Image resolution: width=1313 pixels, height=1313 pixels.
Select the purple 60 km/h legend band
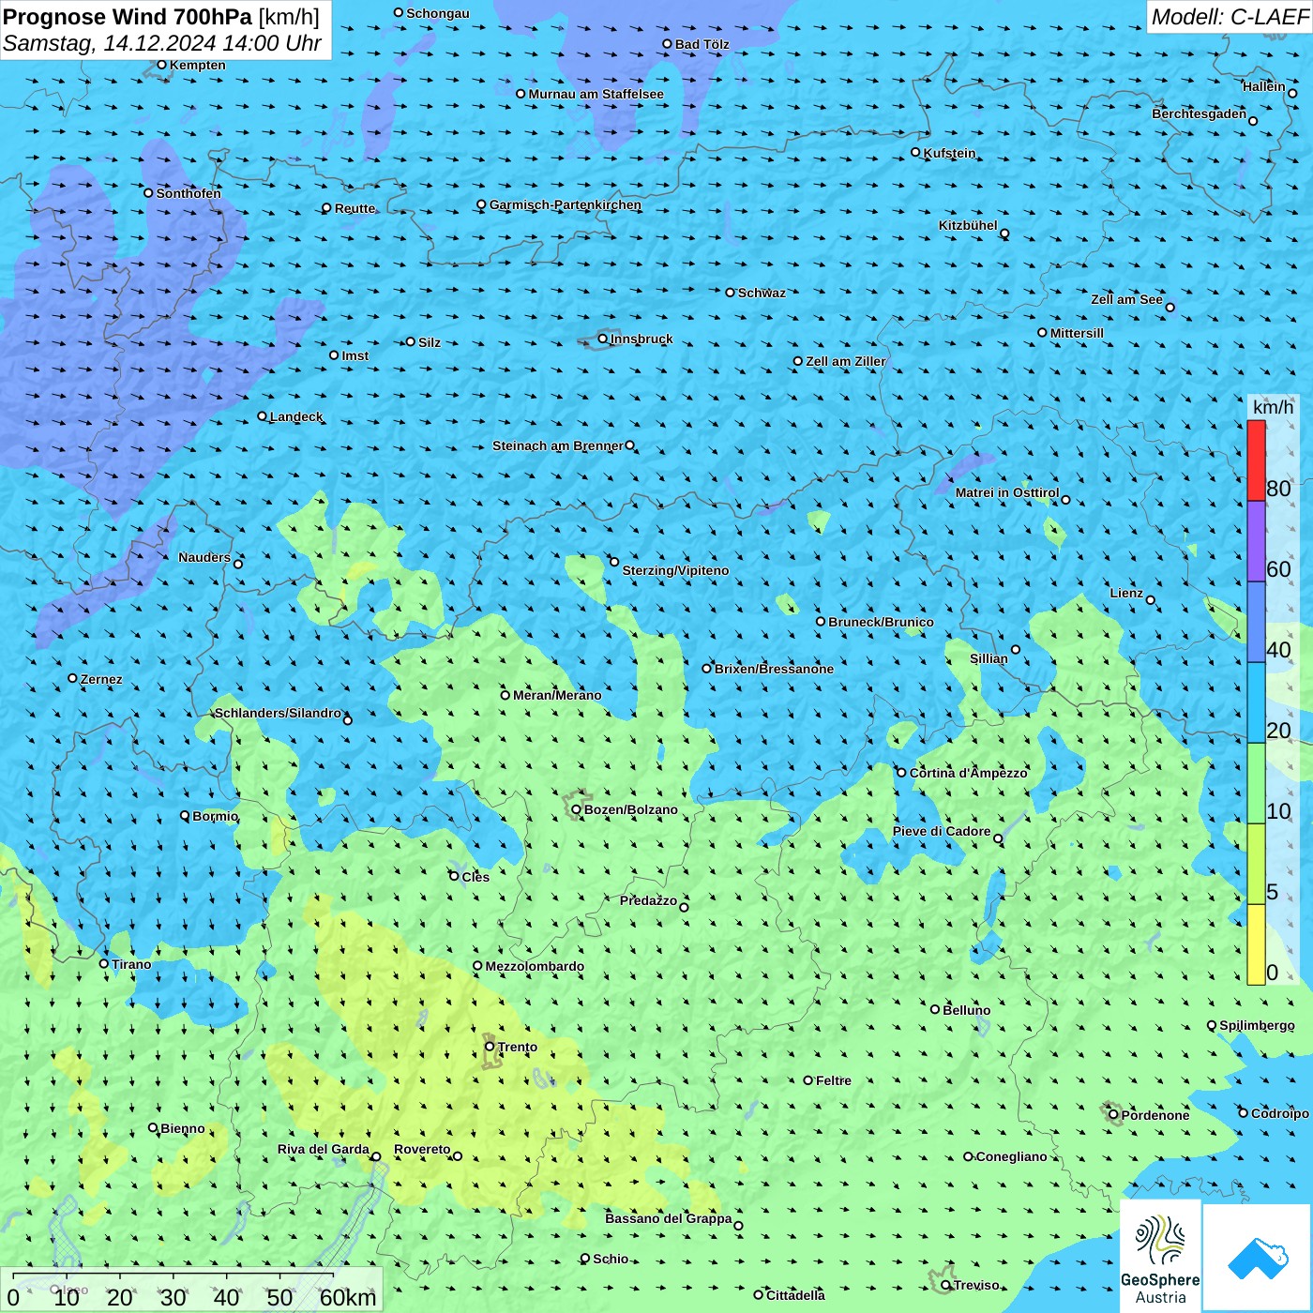(x=1256, y=542)
